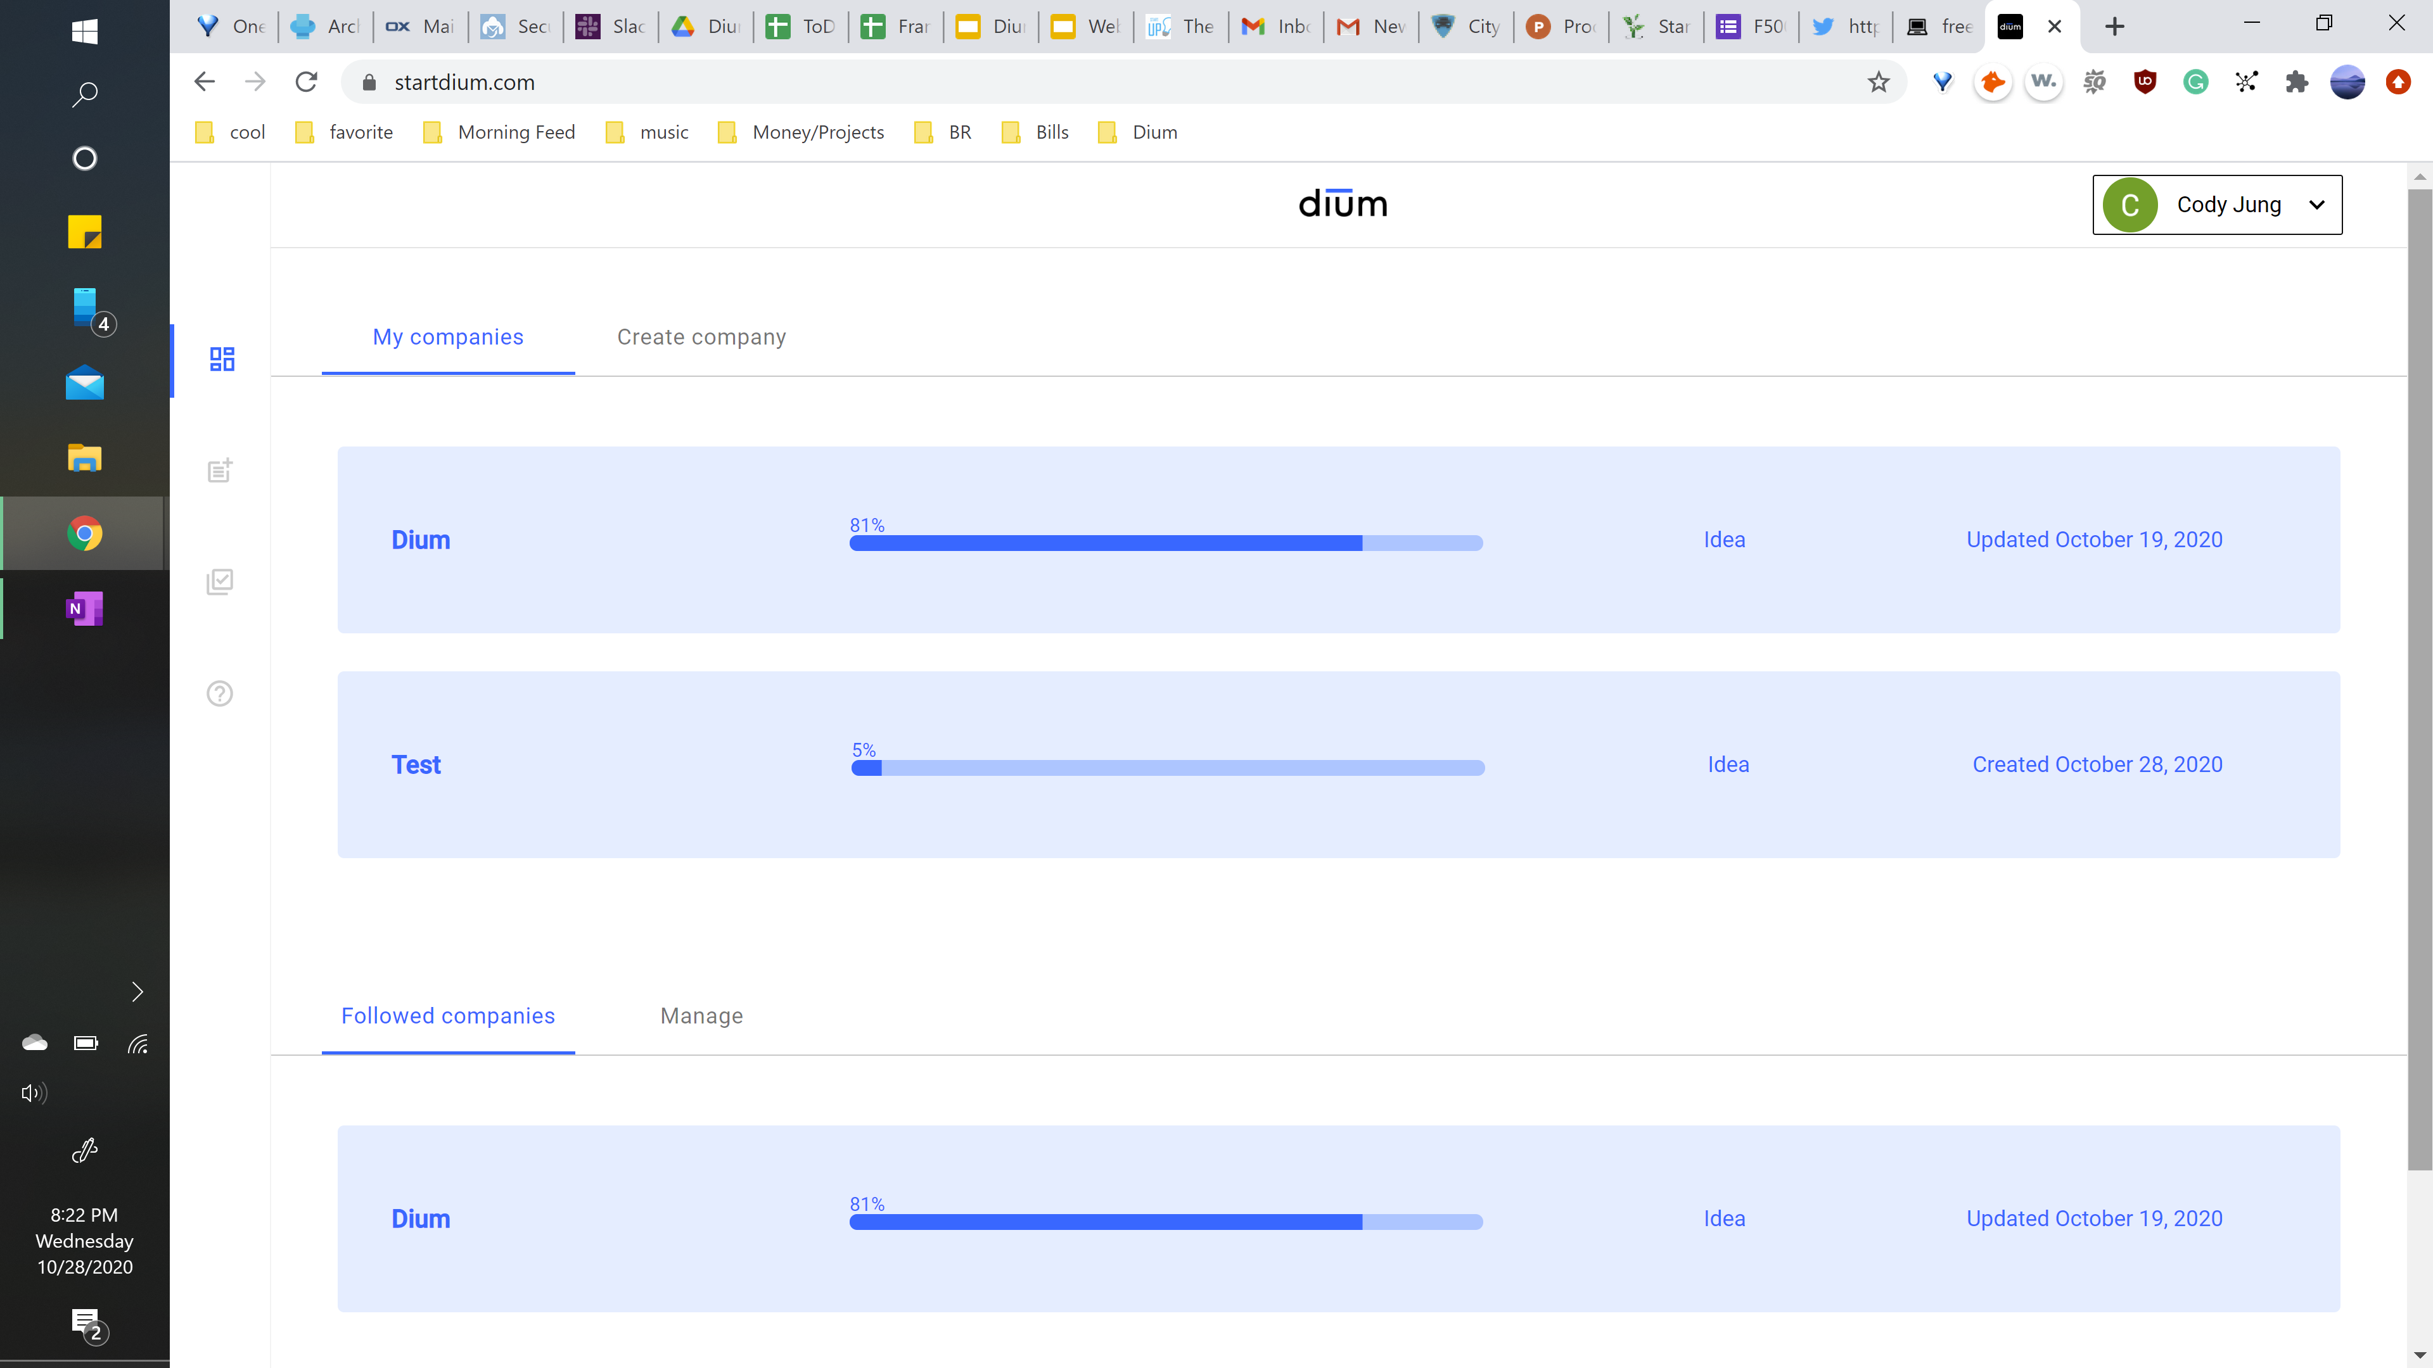Click the add-document sidebar icon
The height and width of the screenshot is (1368, 2433).
220,470
